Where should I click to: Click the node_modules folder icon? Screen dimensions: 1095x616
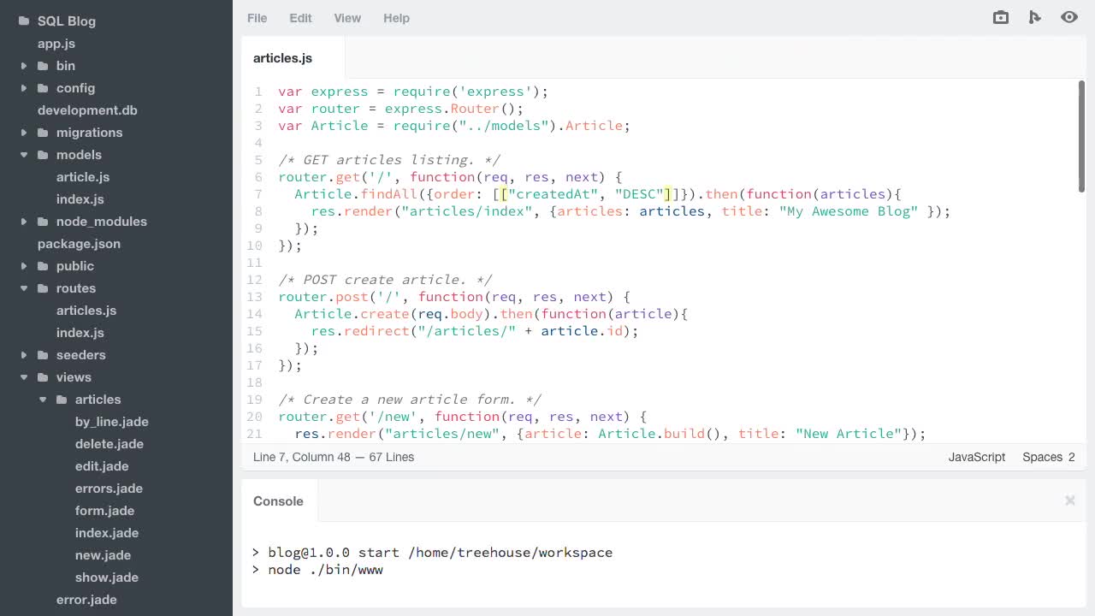pyautogui.click(x=43, y=222)
